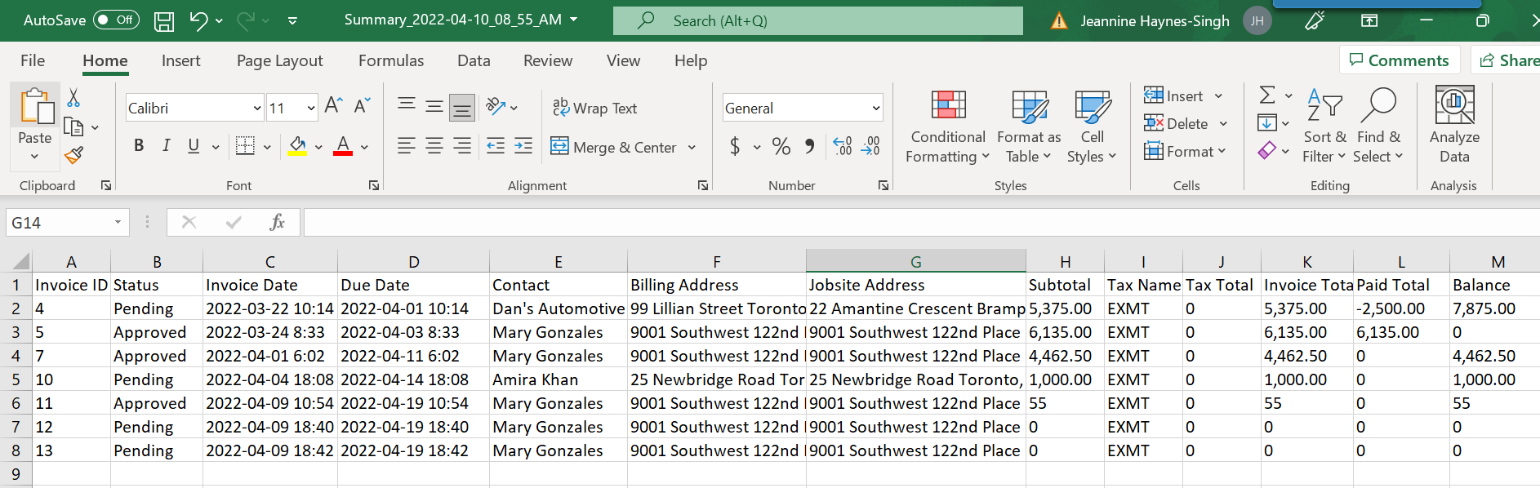This screenshot has width=1540, height=488.
Task: Expand the Calibri font name dropdown
Action: click(x=257, y=109)
